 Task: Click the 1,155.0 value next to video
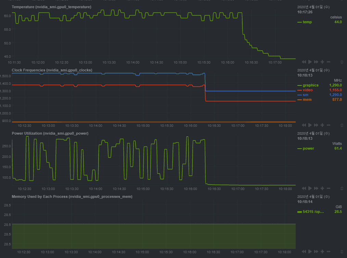(335, 90)
